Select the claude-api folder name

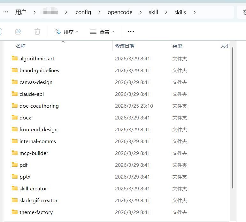[x=32, y=94]
